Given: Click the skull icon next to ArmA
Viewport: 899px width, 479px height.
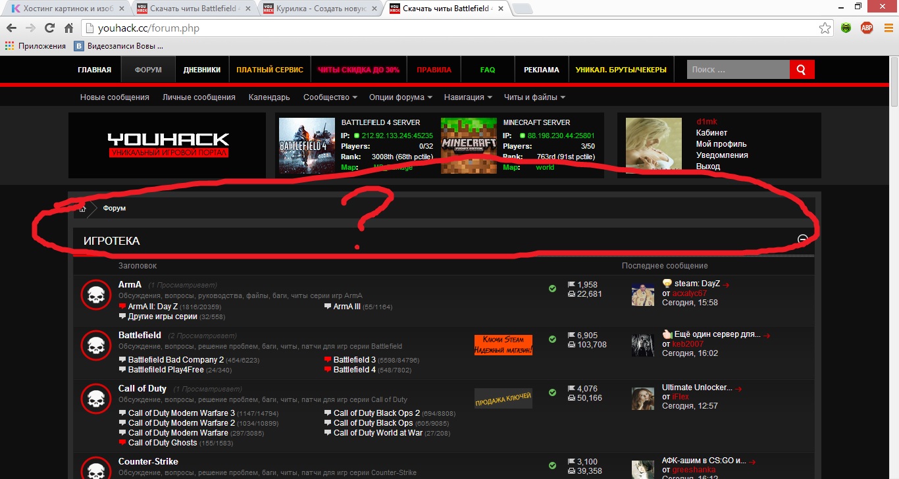Looking at the screenshot, I should [x=96, y=295].
